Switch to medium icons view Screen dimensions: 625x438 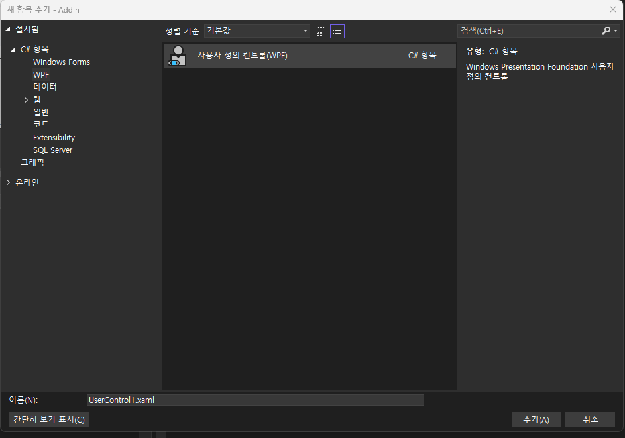click(x=321, y=31)
